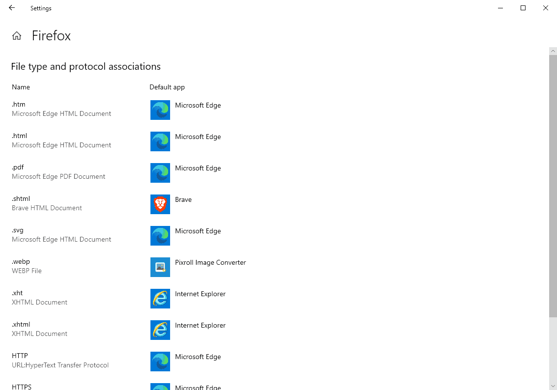This screenshot has width=557, height=390.
Task: Click the .pdf file type name
Action: coord(18,167)
